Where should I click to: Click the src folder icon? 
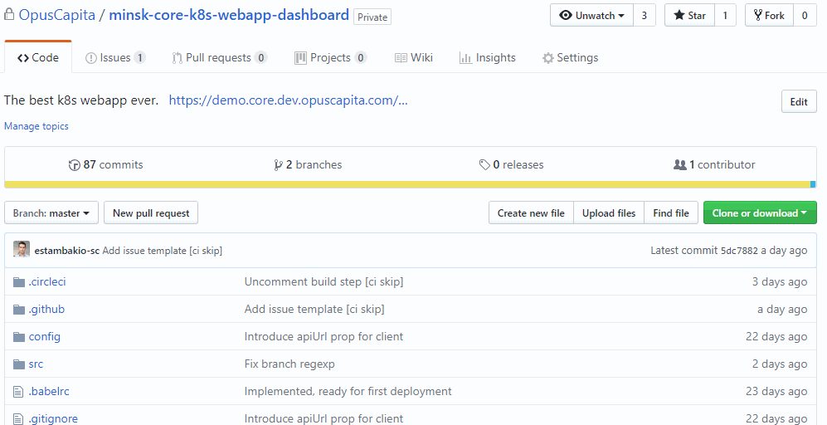[x=19, y=364]
